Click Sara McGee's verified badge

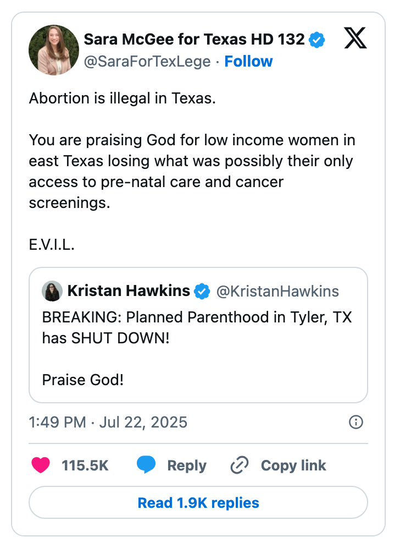click(316, 40)
